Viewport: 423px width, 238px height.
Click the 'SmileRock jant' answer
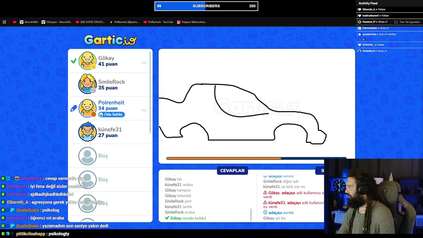(x=178, y=201)
